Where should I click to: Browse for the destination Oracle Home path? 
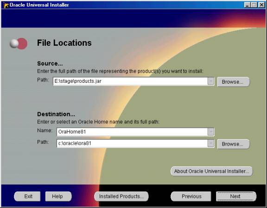click(x=233, y=144)
